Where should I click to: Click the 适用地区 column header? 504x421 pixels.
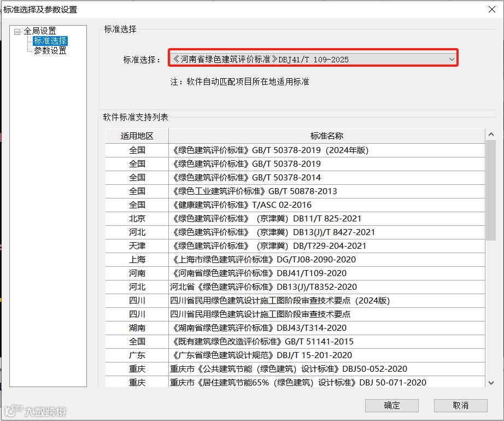pyautogui.click(x=136, y=136)
